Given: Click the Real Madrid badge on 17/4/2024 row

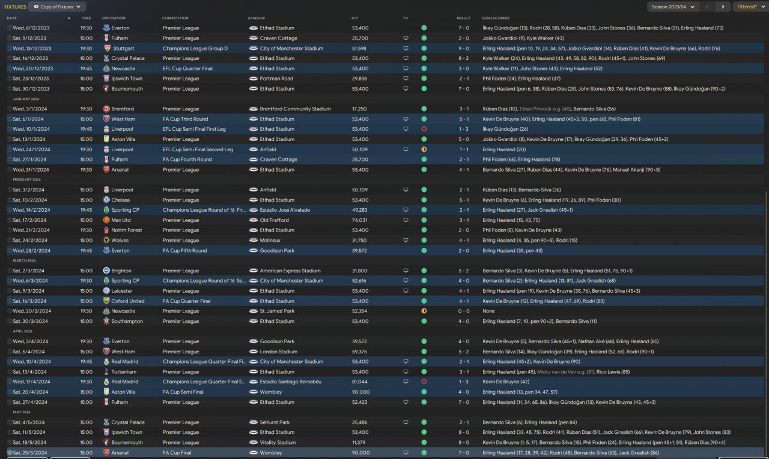Looking at the screenshot, I should coord(106,382).
